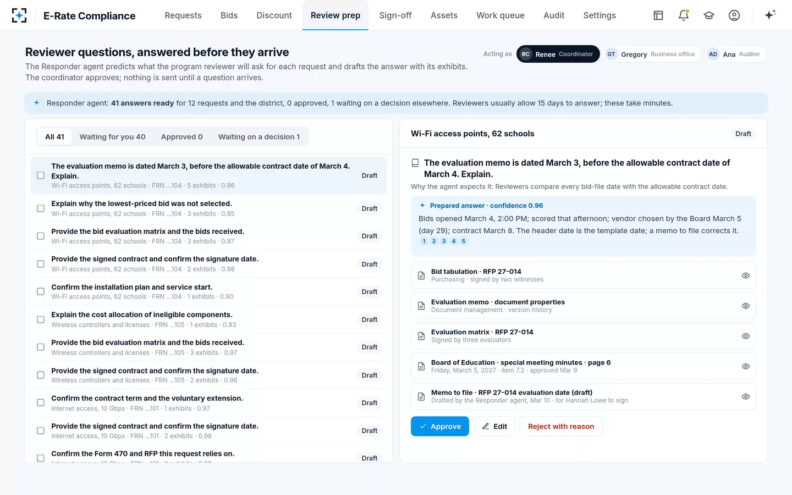Show the Approved 0 filter
Image resolution: width=792 pixels, height=495 pixels.
(182, 137)
